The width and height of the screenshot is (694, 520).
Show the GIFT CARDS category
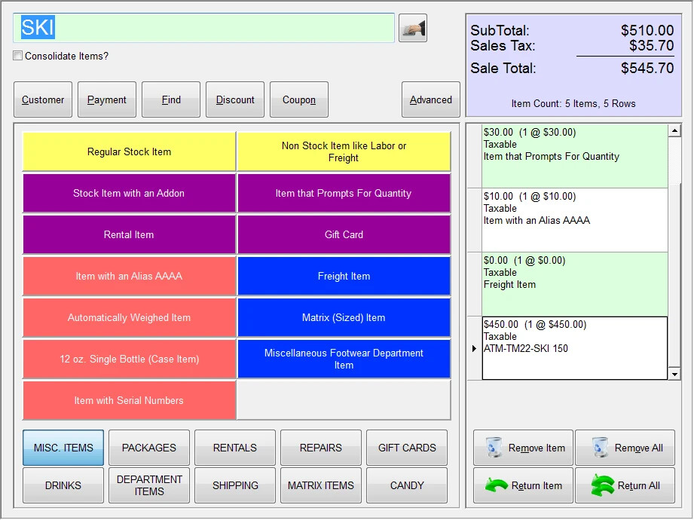point(407,448)
